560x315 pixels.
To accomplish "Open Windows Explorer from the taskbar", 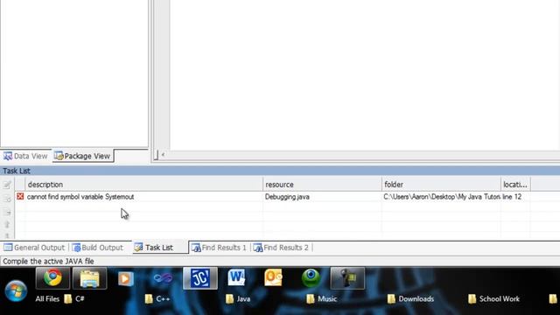I will coord(89,278).
